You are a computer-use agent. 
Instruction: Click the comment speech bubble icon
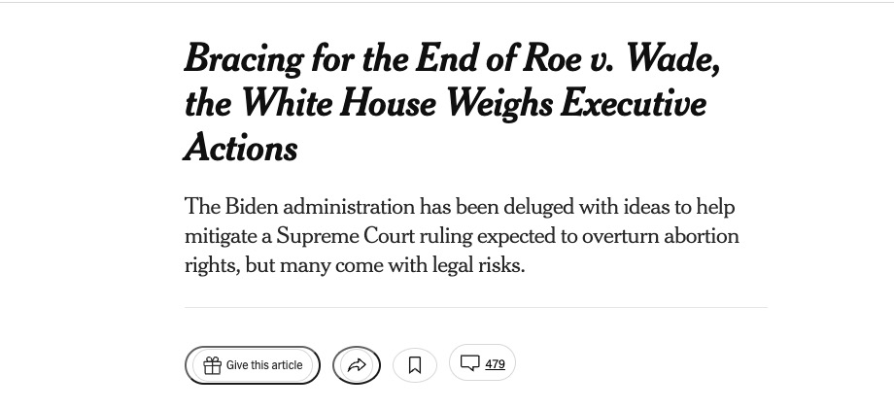click(x=469, y=363)
